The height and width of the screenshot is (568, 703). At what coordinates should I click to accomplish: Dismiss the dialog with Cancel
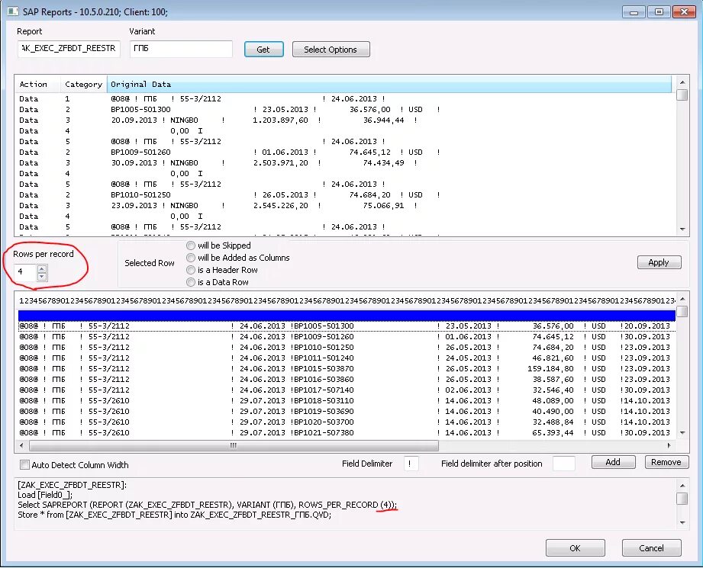coord(650,547)
